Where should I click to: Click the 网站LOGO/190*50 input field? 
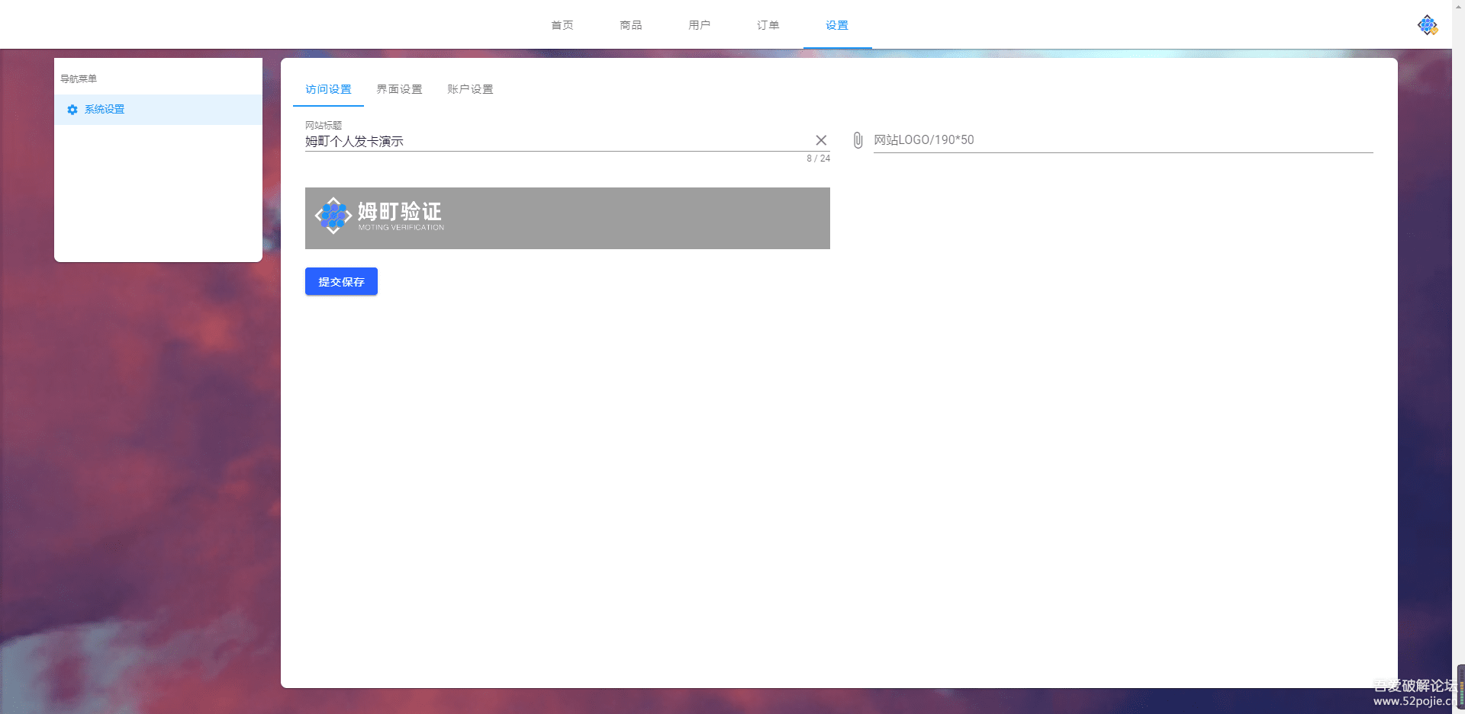[1068, 140]
